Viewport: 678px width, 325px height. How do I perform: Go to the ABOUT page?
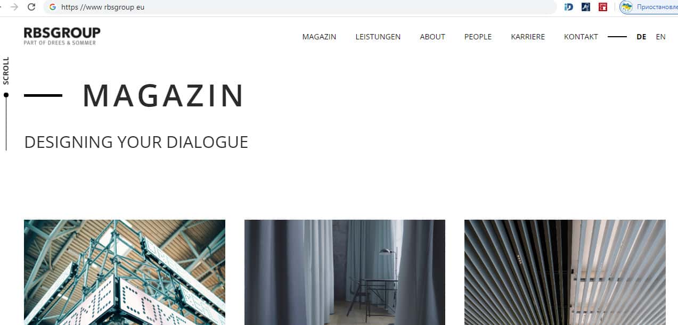coord(432,37)
